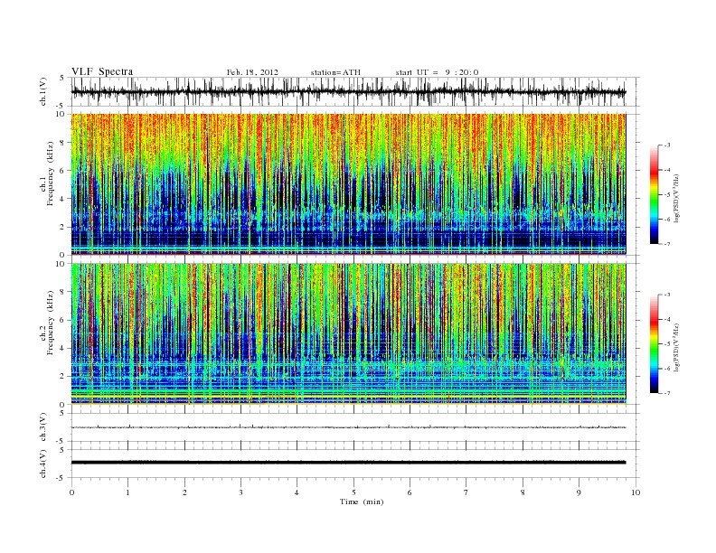Click the 'ch.4(V)' axis label
This screenshot has height=553, width=716.
point(43,464)
